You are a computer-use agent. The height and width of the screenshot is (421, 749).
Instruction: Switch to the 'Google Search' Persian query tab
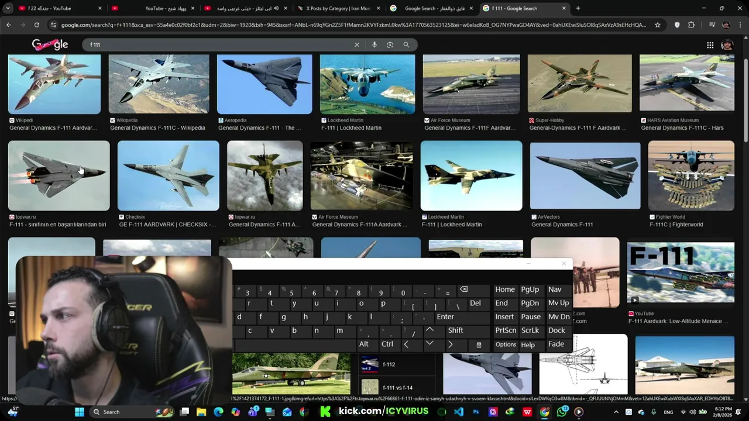(432, 8)
